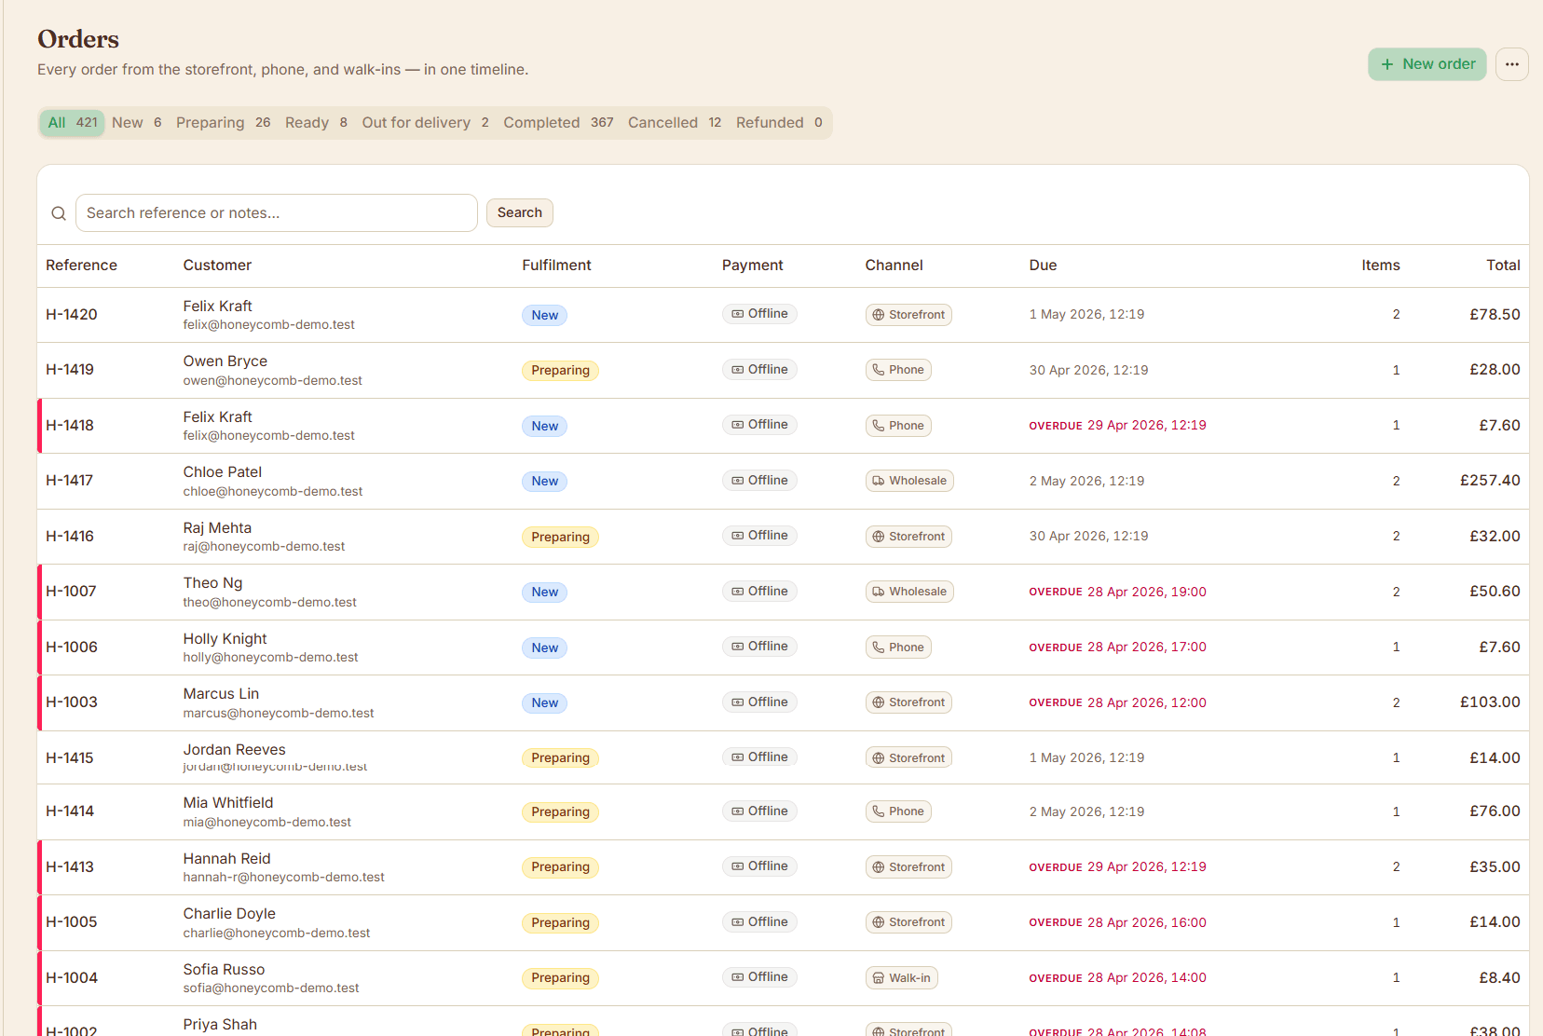Image resolution: width=1543 pixels, height=1036 pixels.
Task: Open the Refunded tab
Action: [x=779, y=122]
